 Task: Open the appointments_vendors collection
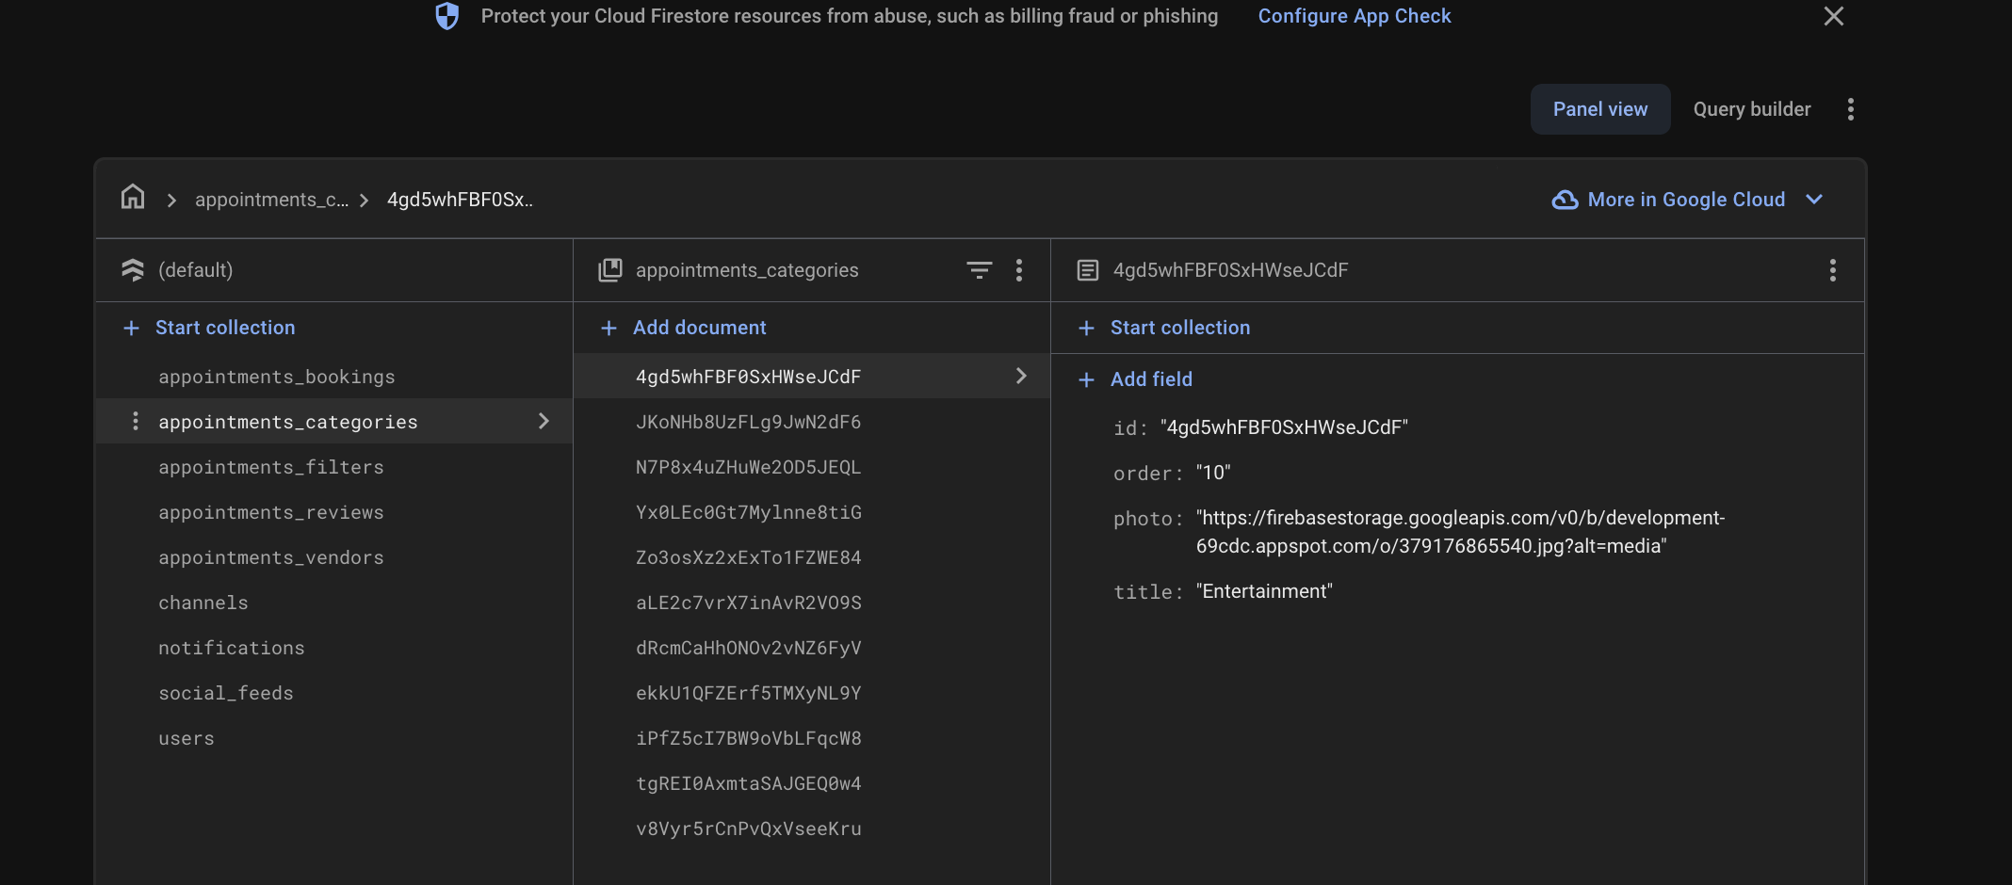[271, 557]
